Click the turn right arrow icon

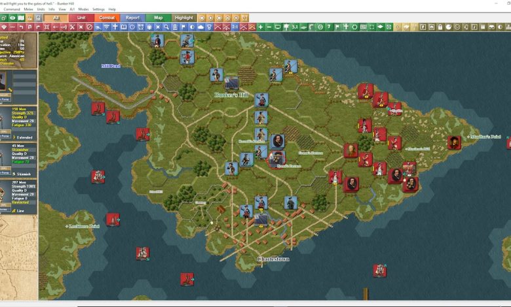coord(38,27)
